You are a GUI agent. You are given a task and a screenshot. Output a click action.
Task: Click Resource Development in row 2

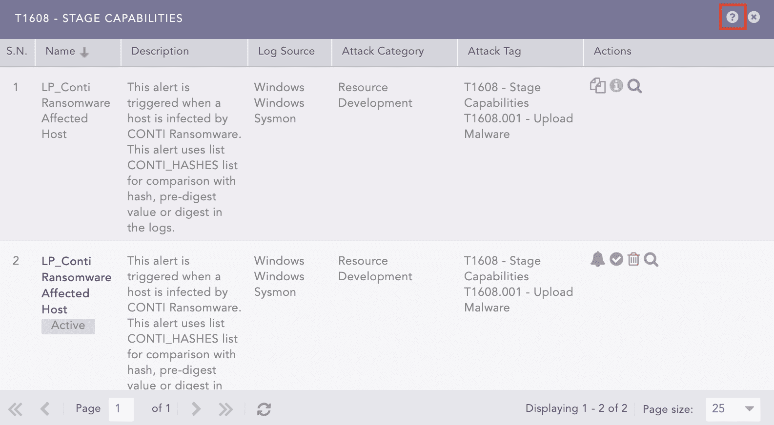point(375,269)
